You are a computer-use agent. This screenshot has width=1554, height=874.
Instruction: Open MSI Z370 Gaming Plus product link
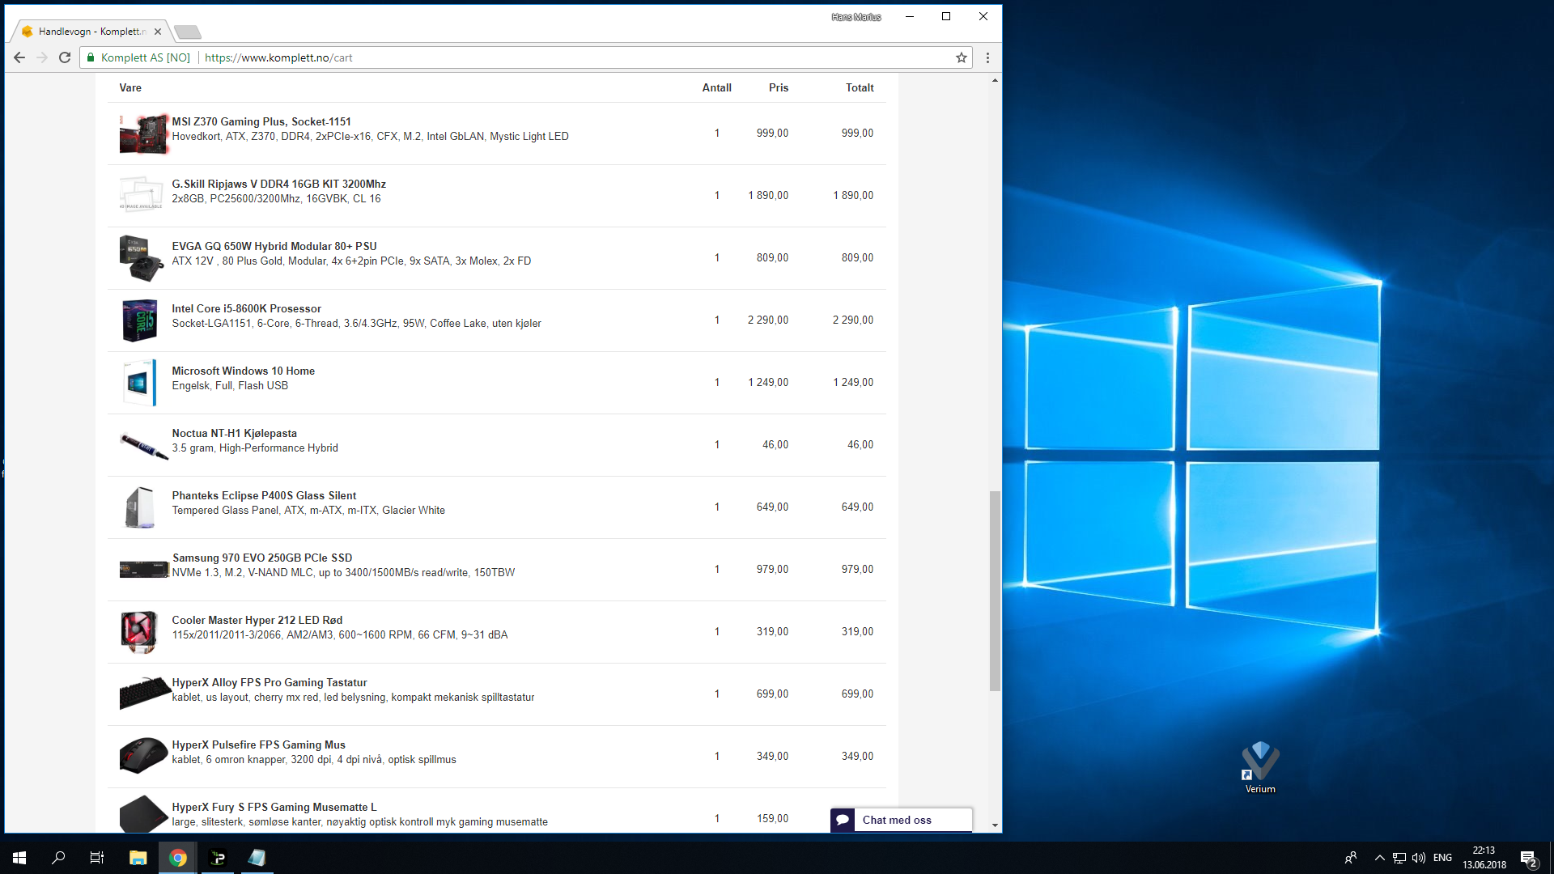tap(261, 121)
